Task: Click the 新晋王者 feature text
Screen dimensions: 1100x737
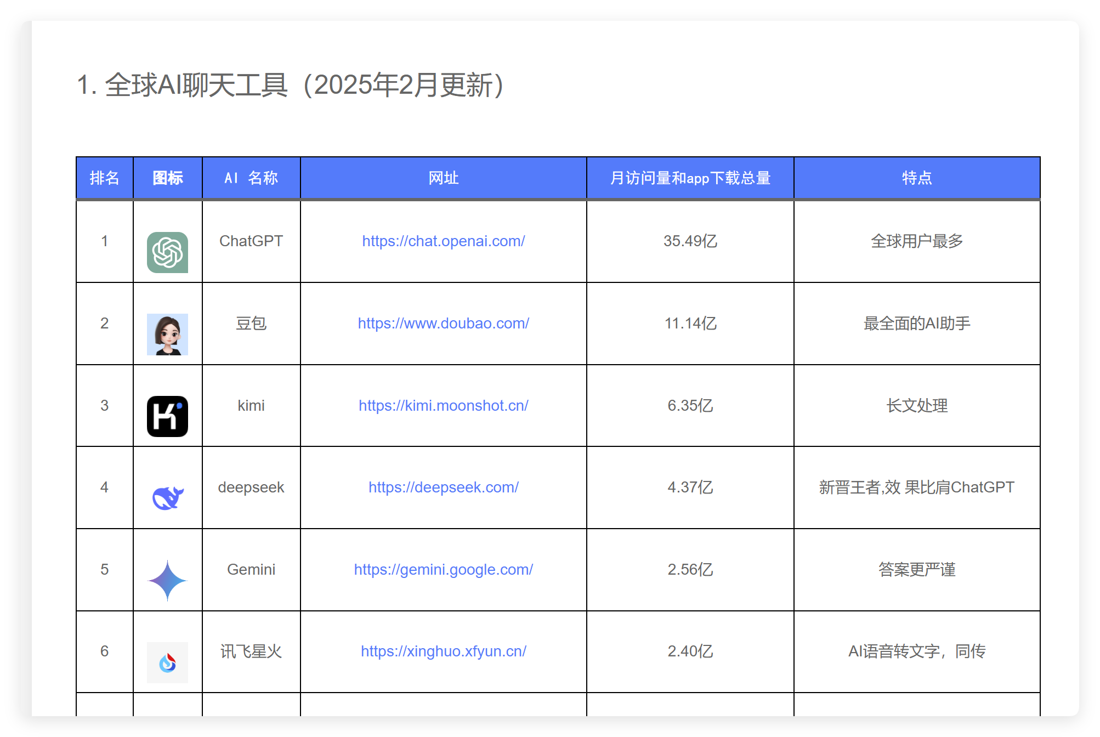Action: [x=917, y=487]
